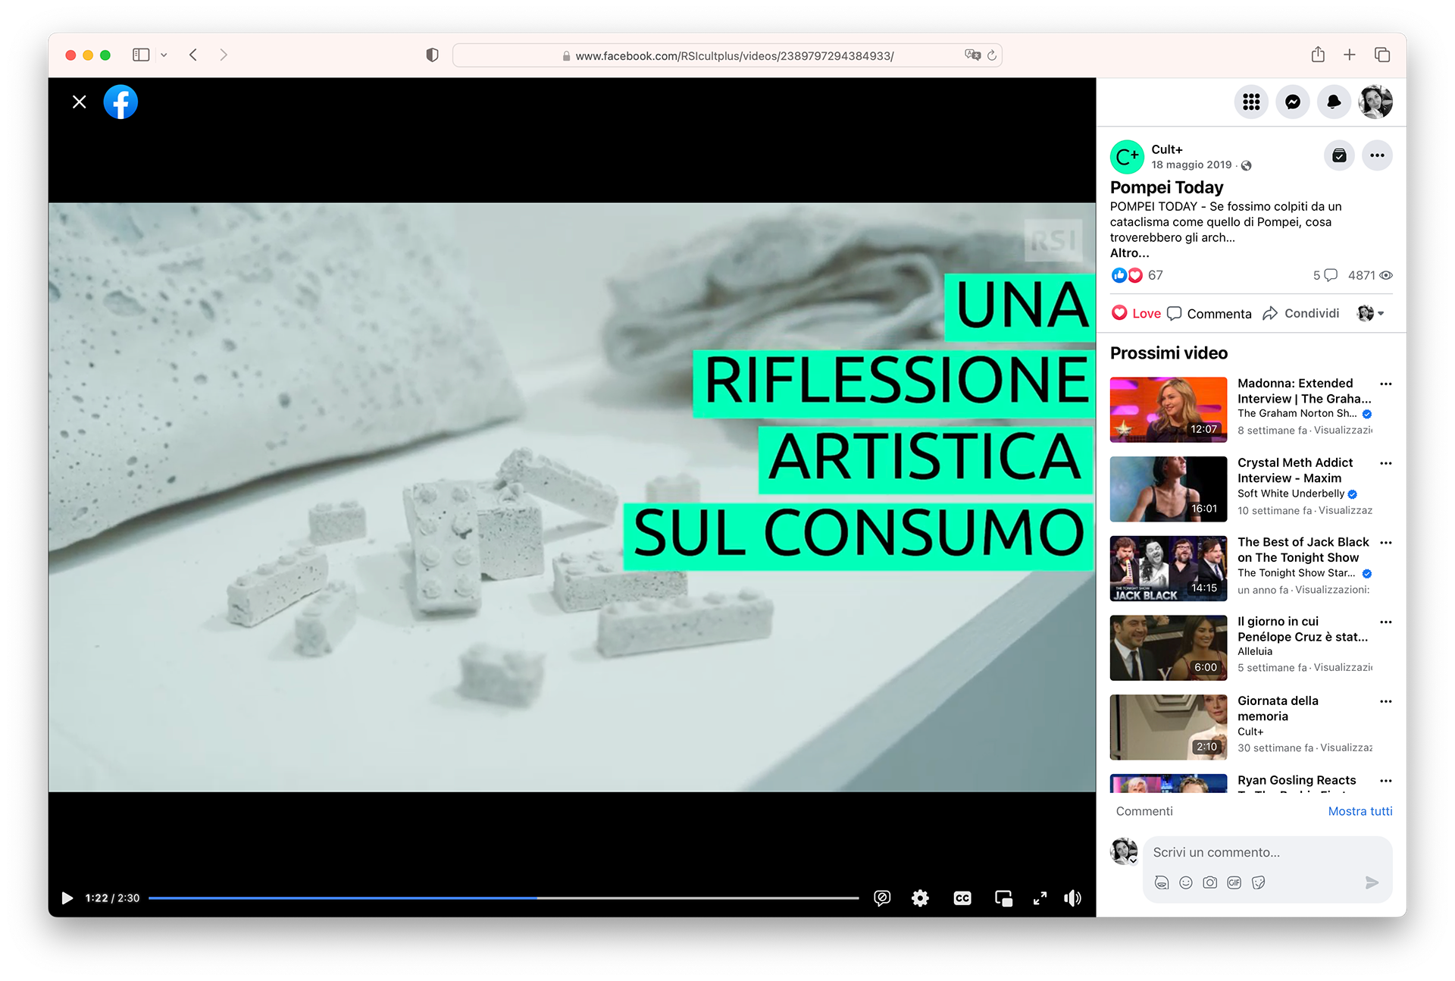Open the Facebook menu grid icon
Screen dimensions: 1455x981
(1251, 102)
